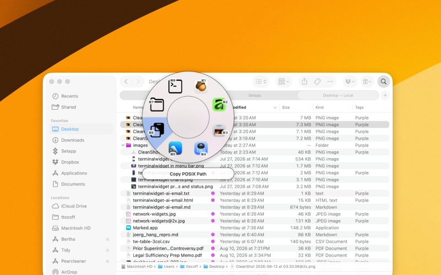Image resolution: width=441 pixels, height=275 pixels.
Task: Open the Finder search magnifier
Action: click(384, 81)
